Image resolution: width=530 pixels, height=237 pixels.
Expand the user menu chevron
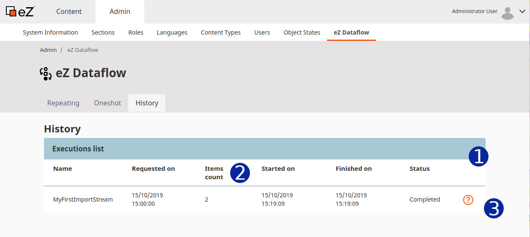(522, 12)
